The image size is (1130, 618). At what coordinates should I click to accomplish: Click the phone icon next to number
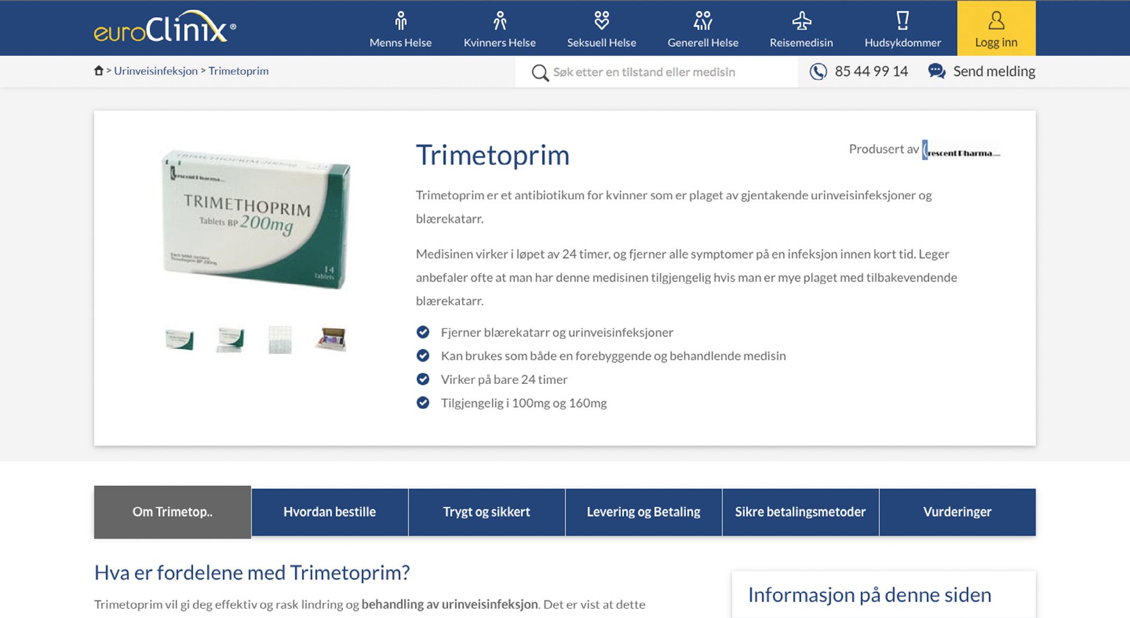click(818, 71)
